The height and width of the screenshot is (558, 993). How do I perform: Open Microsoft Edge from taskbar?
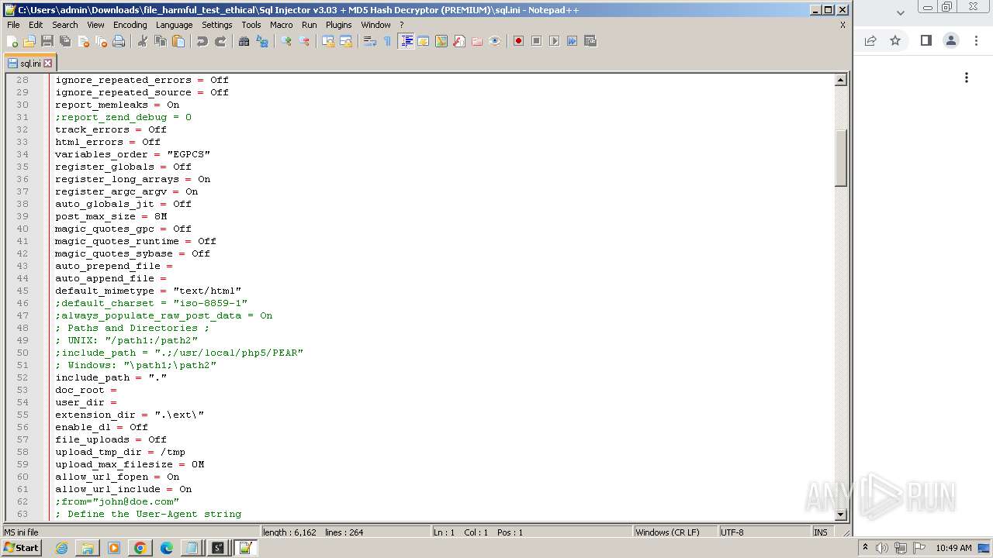166,548
